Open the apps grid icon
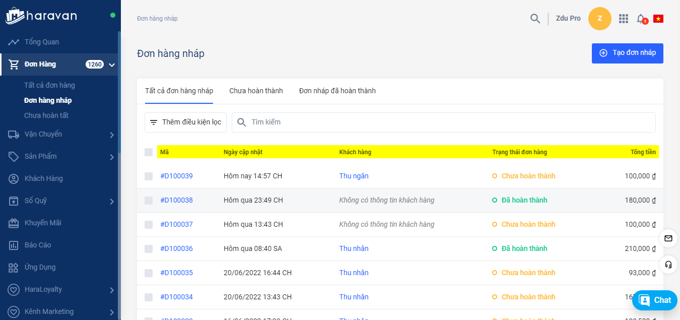This screenshot has width=680, height=320. 624,19
